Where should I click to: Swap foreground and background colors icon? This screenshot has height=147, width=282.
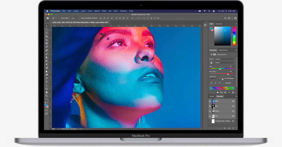(48, 102)
